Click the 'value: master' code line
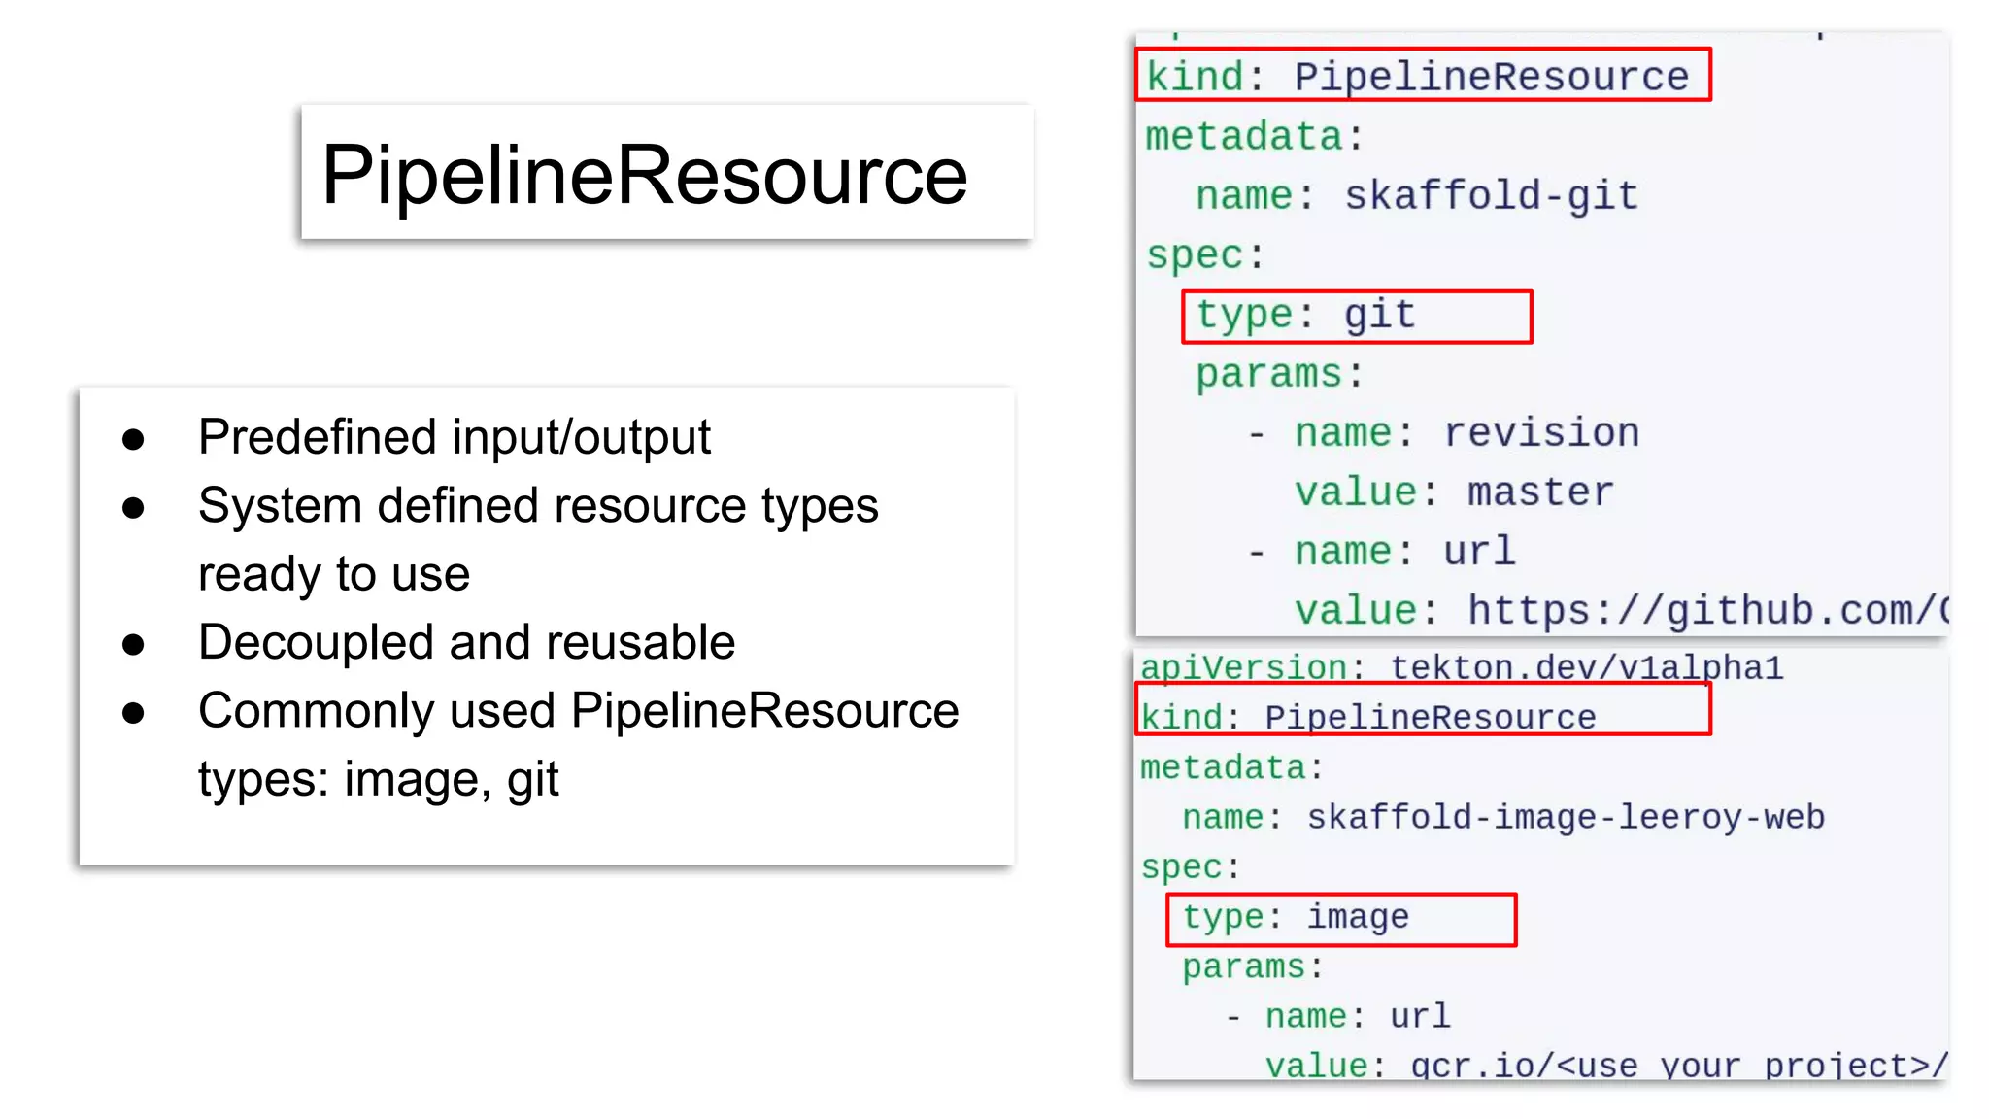 point(1454,492)
